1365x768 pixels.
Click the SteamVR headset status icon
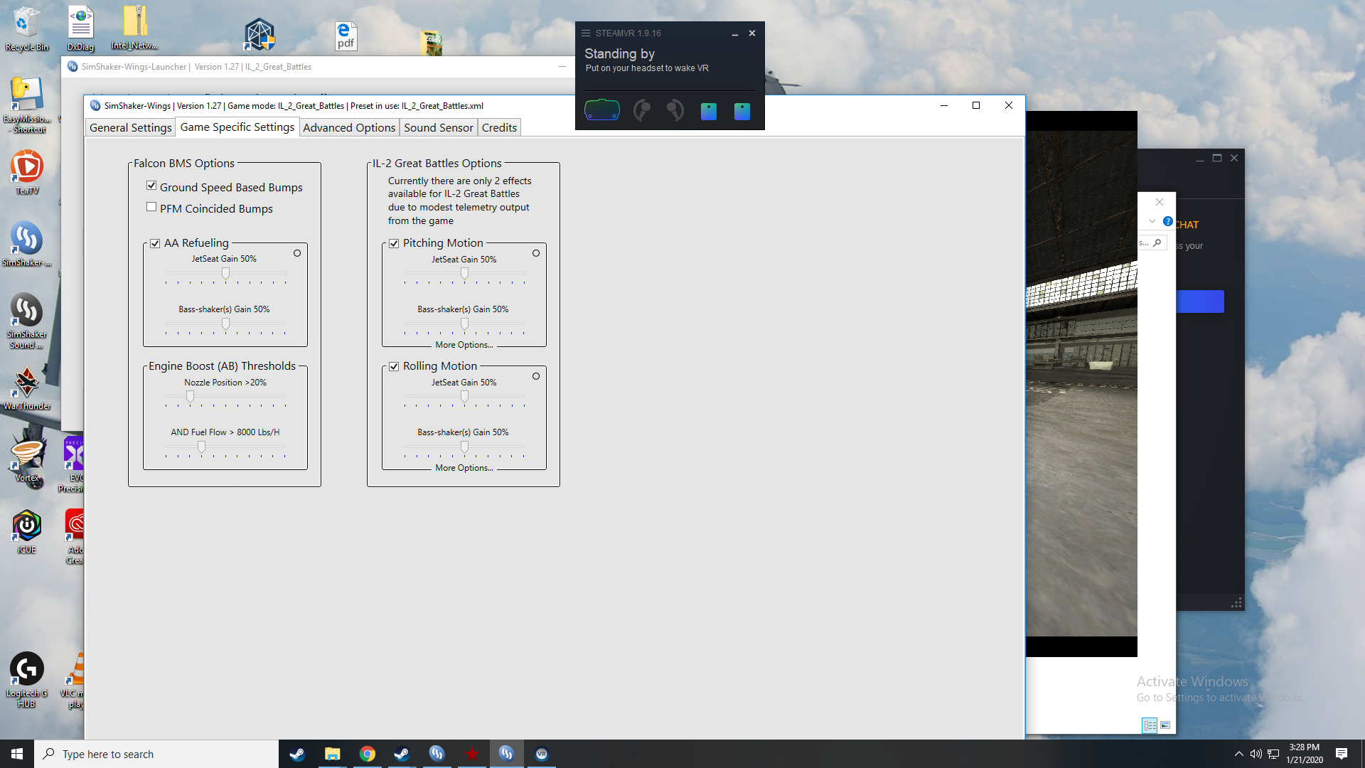(601, 111)
